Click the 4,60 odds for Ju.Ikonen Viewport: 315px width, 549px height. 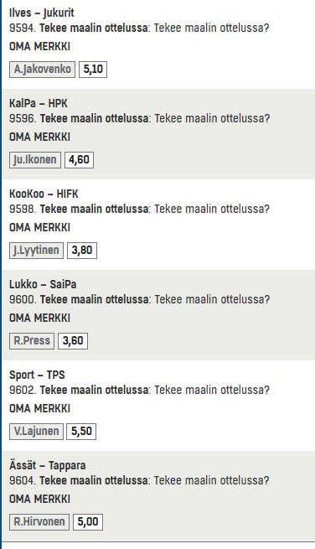click(79, 160)
